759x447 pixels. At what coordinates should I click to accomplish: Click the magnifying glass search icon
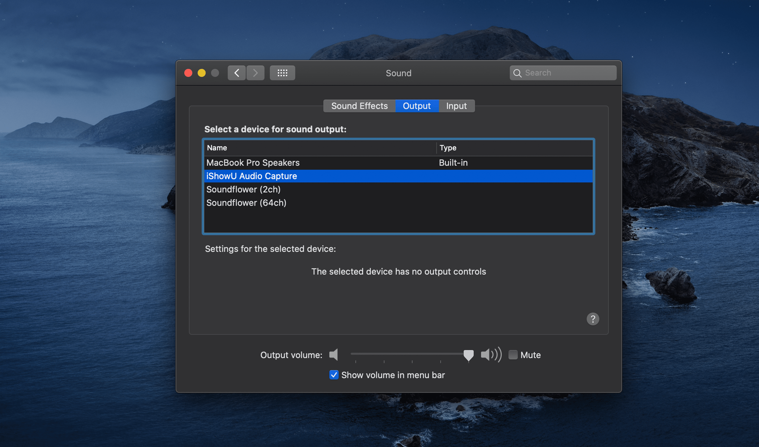point(517,73)
